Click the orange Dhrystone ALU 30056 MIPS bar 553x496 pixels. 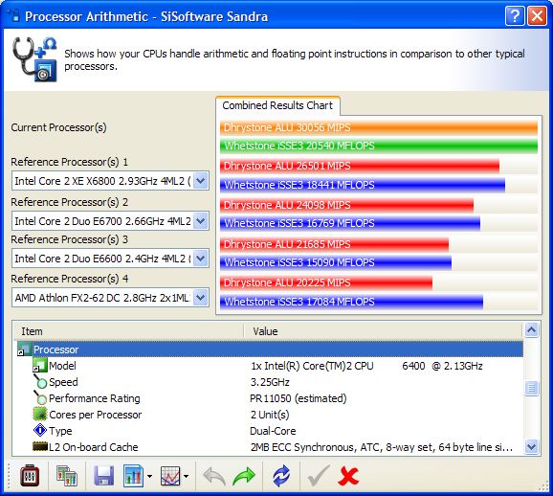pos(379,127)
